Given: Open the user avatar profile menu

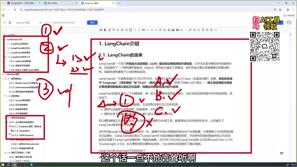Looking at the screenshot, I should pyautogui.click(x=289, y=23).
